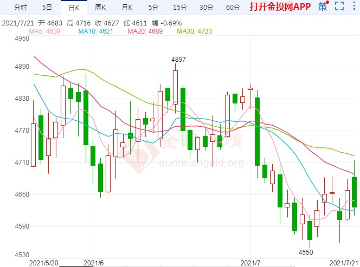
Task: Click the 4650 y-axis label
Action: tap(22, 194)
